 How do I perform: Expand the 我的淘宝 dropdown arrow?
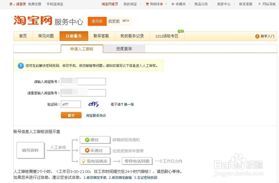click(141, 4)
